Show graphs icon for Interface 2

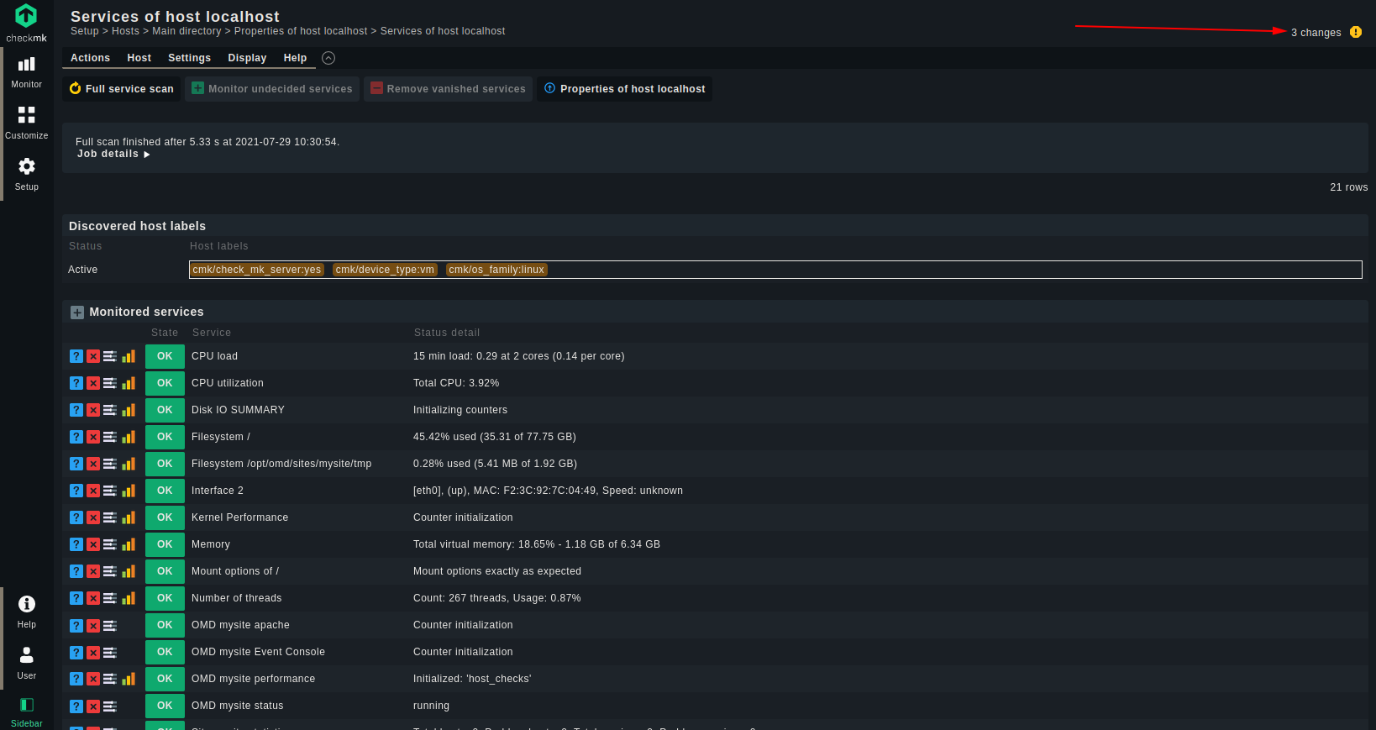(x=129, y=491)
